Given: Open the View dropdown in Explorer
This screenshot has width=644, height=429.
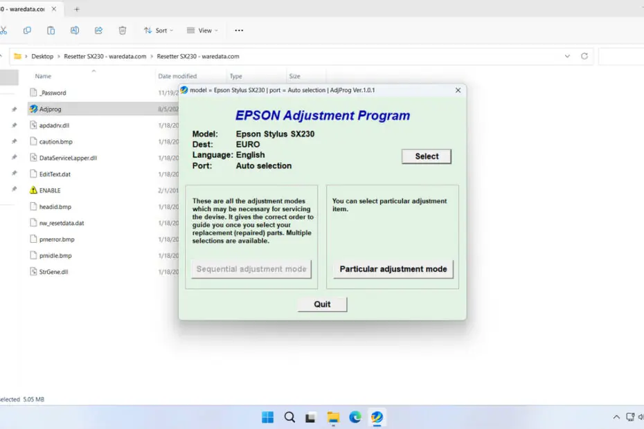Looking at the screenshot, I should [202, 30].
